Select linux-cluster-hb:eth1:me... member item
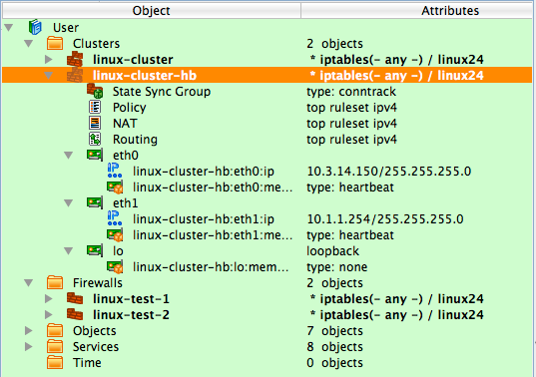Image resolution: width=536 pixels, height=377 pixels. pos(213,235)
